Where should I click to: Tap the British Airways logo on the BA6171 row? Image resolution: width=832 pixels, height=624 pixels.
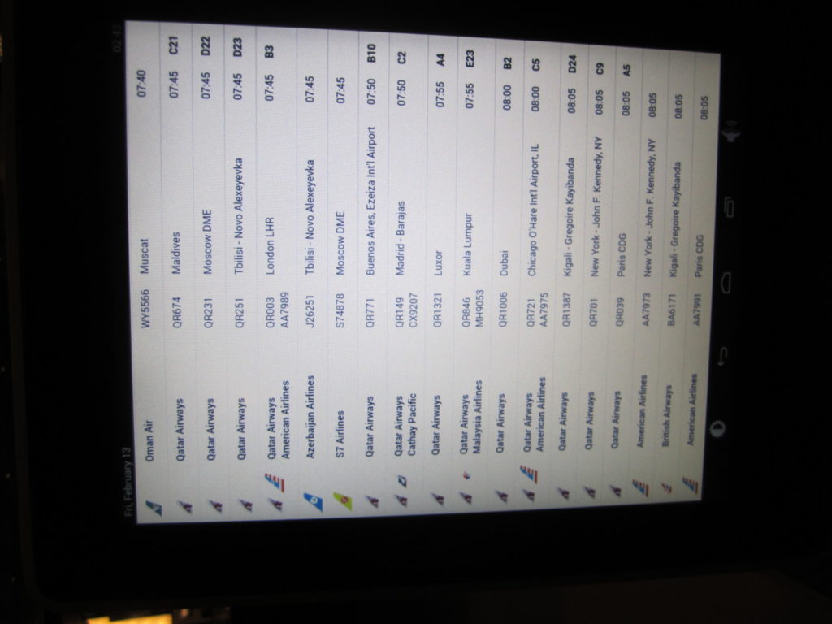click(x=666, y=487)
